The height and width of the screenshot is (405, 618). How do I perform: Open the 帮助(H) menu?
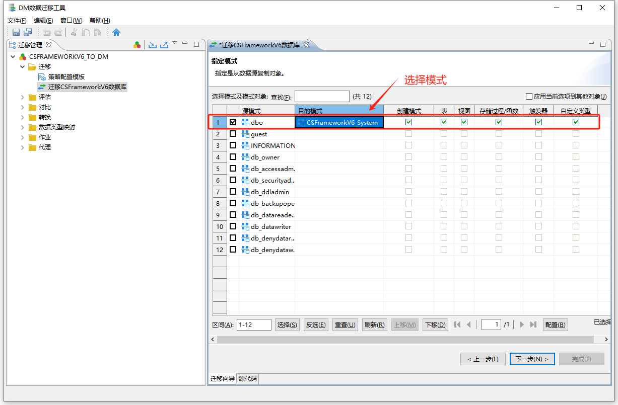(100, 21)
